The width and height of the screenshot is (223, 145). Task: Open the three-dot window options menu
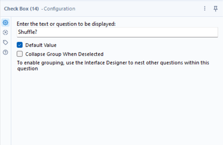[x=205, y=9]
